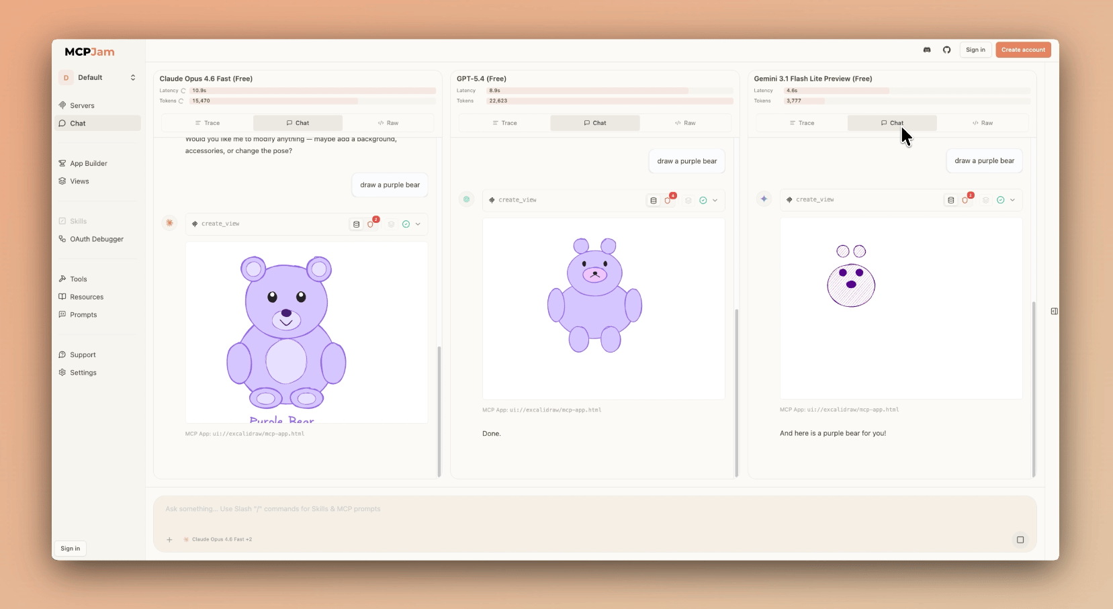Open Support in the sidebar
Image resolution: width=1113 pixels, height=609 pixels.
[x=97, y=355]
